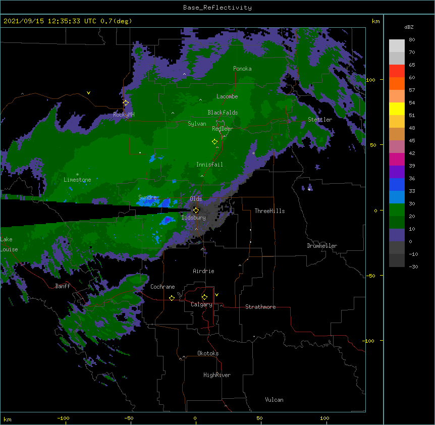Click the dBZ legend heading

pos(409,27)
